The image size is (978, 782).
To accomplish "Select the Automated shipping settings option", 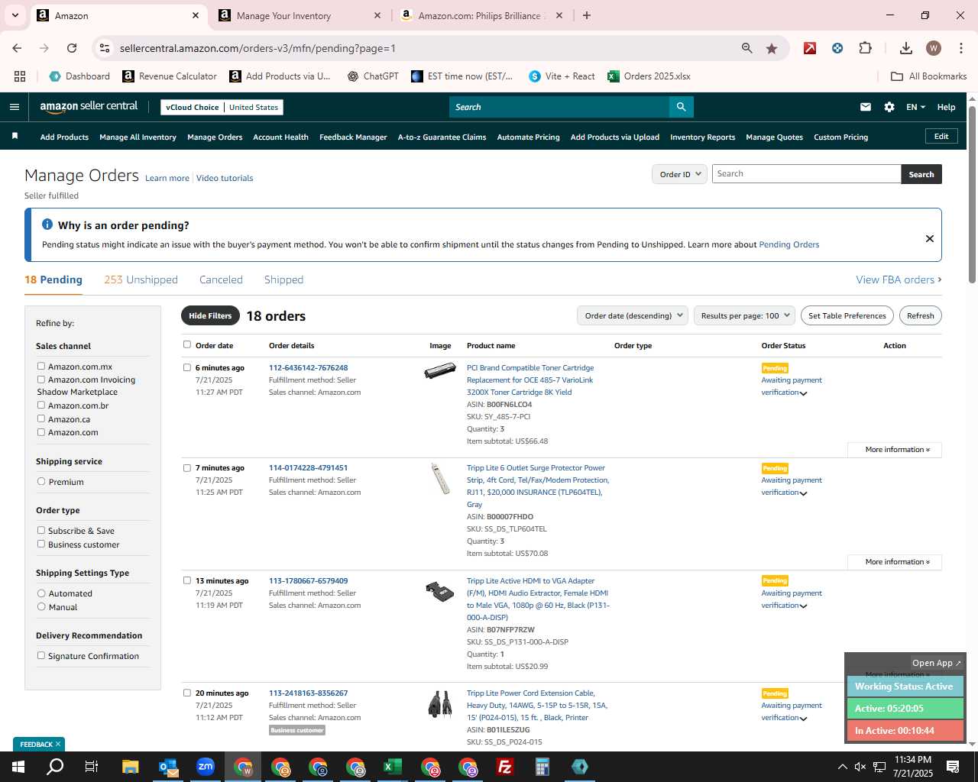I will point(41,593).
